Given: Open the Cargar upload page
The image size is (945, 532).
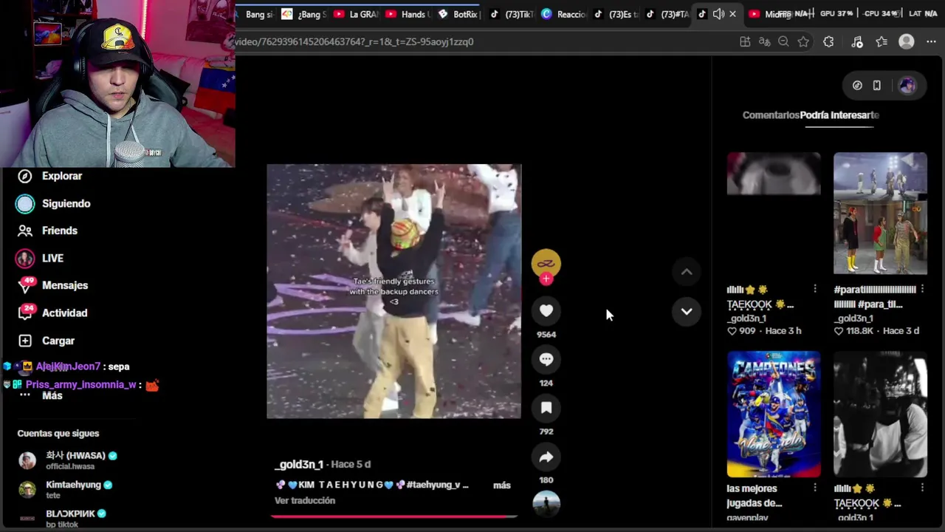Looking at the screenshot, I should (x=47, y=341).
